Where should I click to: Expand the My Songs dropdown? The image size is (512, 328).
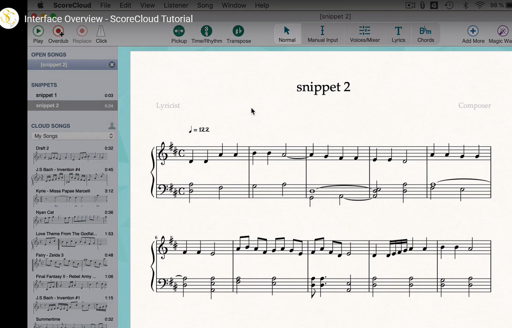(73, 136)
